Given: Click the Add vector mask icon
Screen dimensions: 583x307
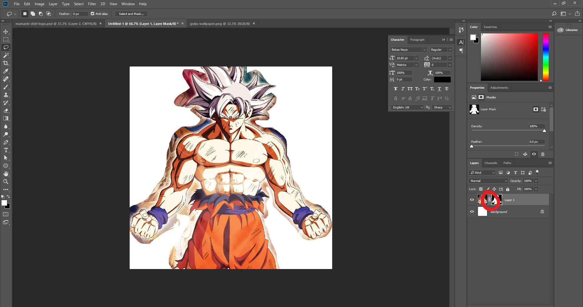Looking at the screenshot, I should pyautogui.click(x=544, y=109).
